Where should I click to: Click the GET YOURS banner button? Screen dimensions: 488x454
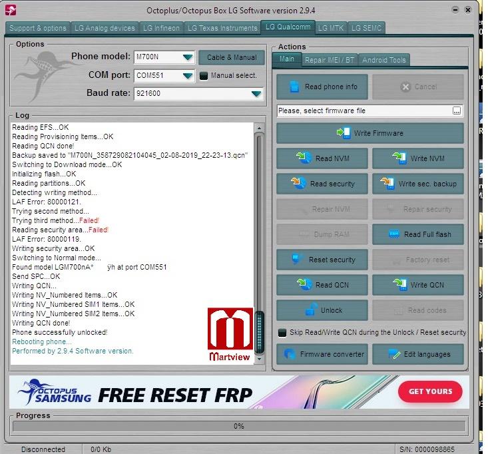(x=430, y=391)
